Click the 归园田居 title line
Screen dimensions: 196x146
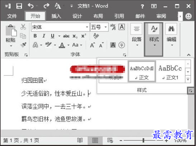tap(32, 81)
